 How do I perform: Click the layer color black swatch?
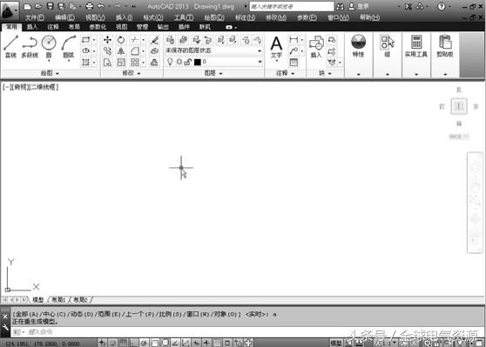pyautogui.click(x=198, y=63)
